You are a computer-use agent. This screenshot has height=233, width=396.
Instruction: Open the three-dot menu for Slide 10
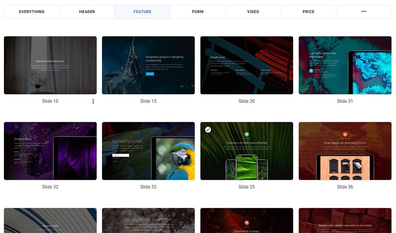click(x=93, y=101)
